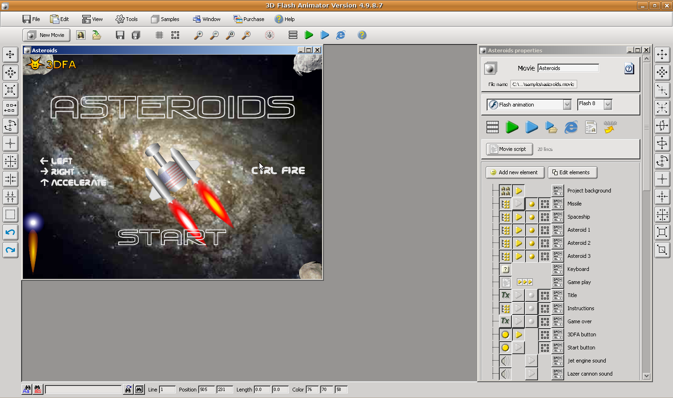The image size is (673, 398).
Task: Click the green play arrow in main toolbar
Action: coord(309,35)
